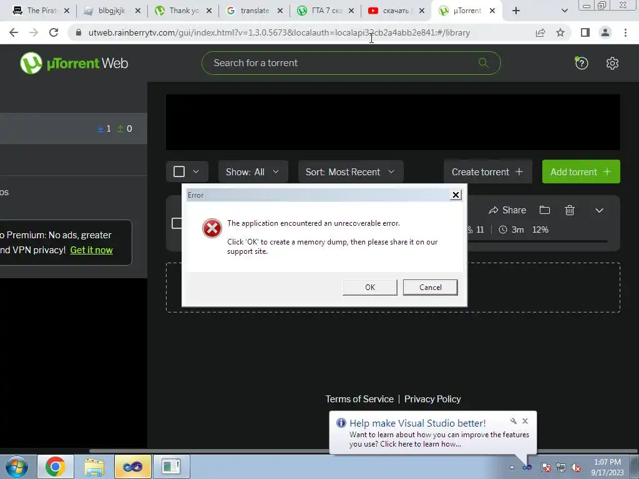
Task: Click the taskbar clock 1:07 PM
Action: [607, 462]
